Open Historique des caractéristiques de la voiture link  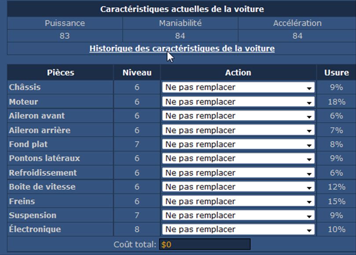point(182,48)
